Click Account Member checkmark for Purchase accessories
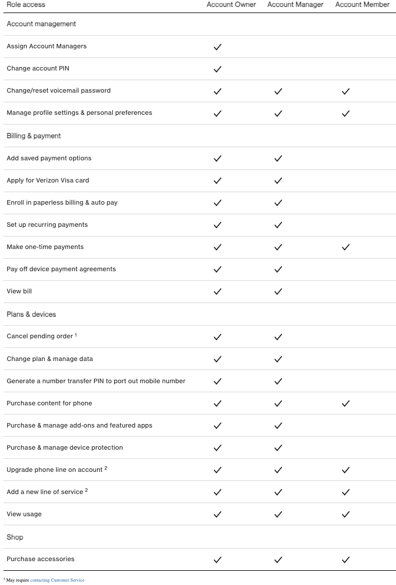Screen dimensions: 396x585 [346, 559]
